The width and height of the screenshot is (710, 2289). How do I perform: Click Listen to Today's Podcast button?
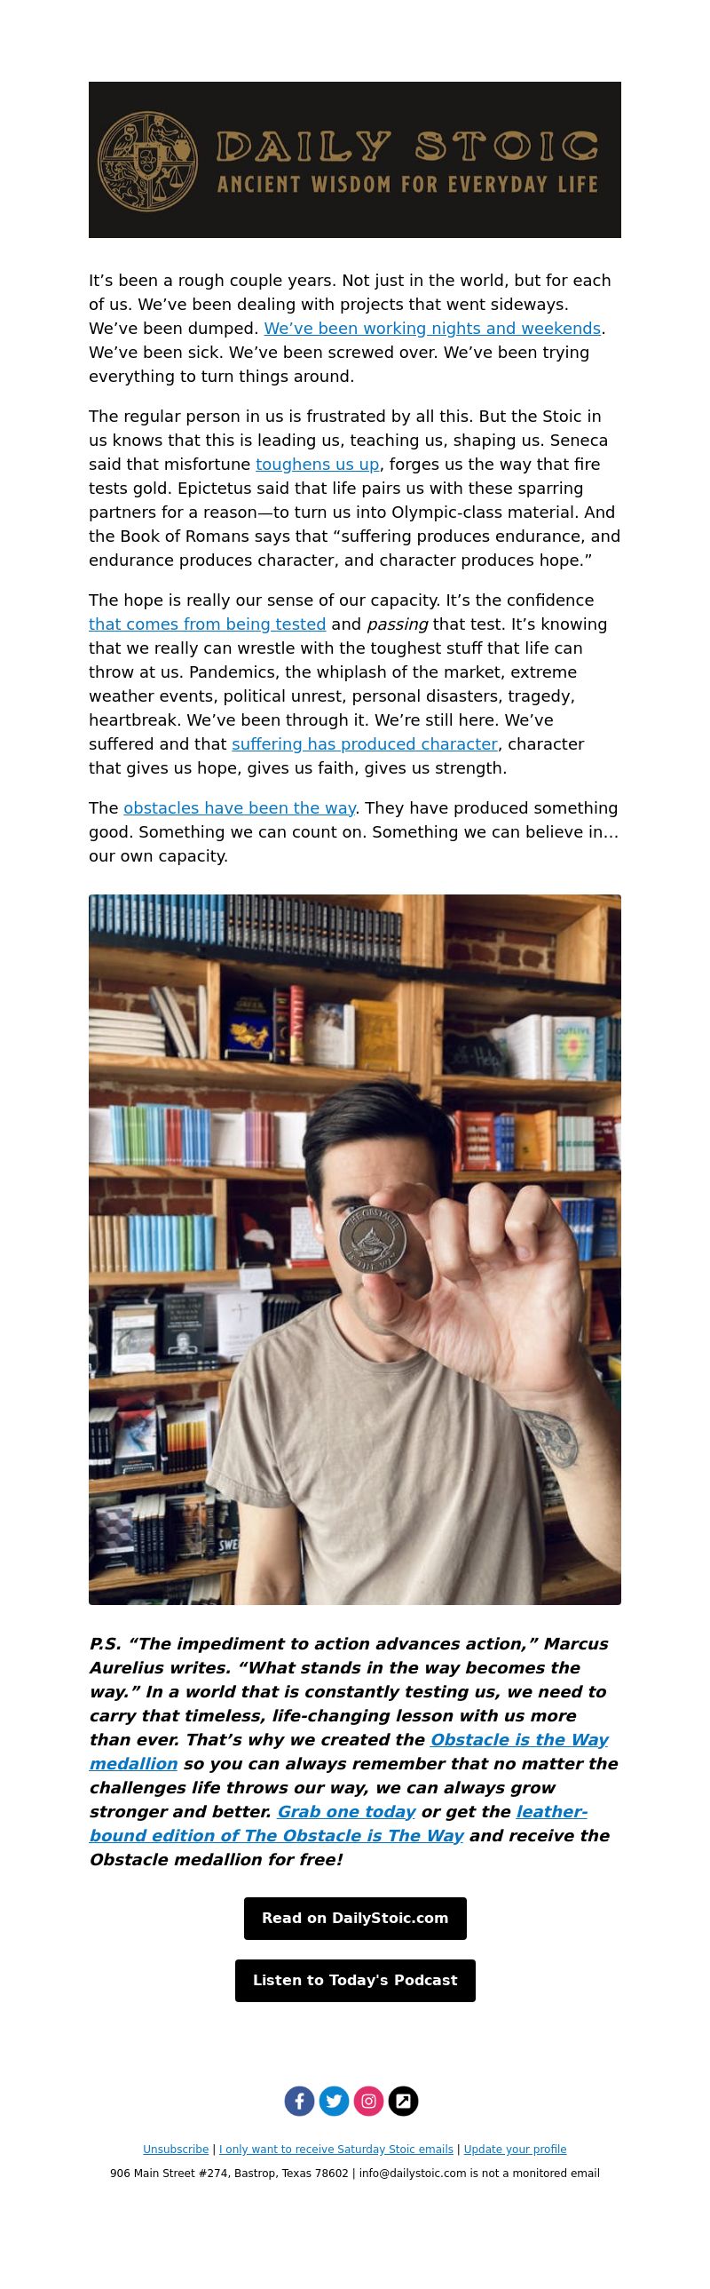tap(355, 1981)
